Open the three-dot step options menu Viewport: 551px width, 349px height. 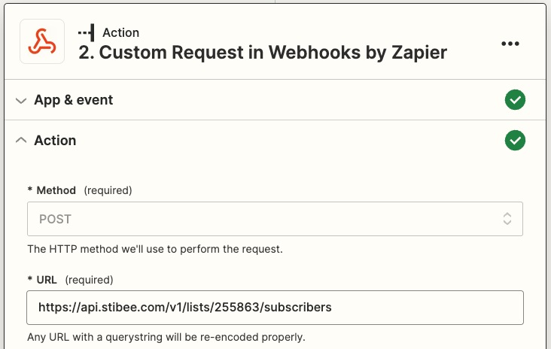coord(510,44)
